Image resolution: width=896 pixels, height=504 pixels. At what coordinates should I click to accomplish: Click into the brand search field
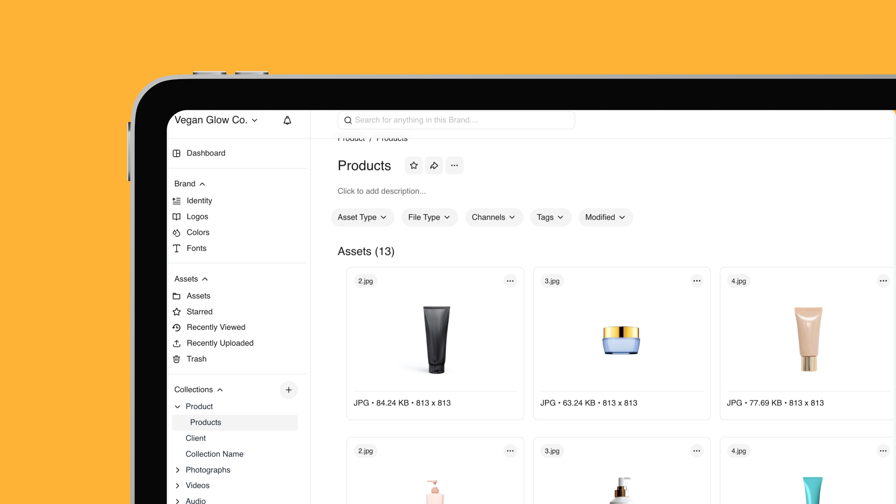click(x=456, y=120)
